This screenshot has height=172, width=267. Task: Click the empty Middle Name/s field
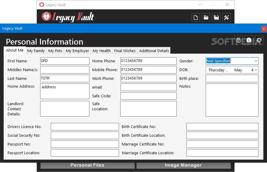pos(65,70)
